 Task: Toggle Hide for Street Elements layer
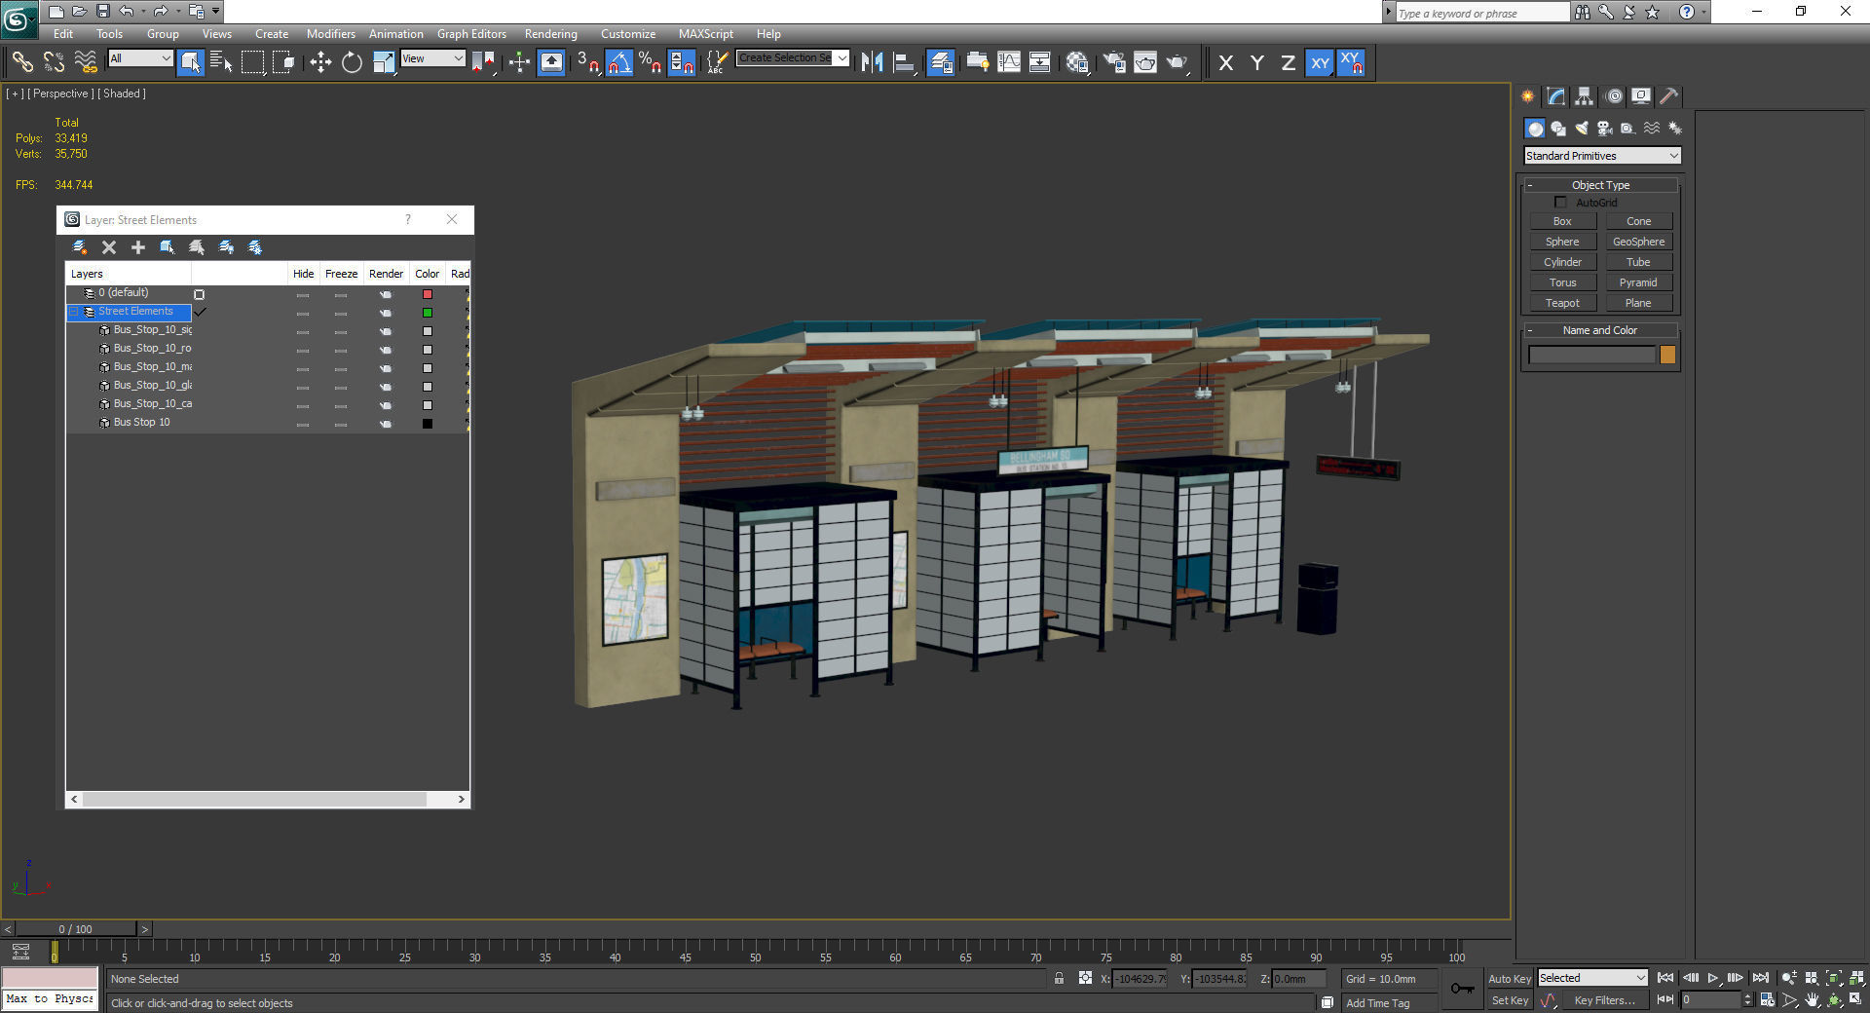[x=303, y=313]
